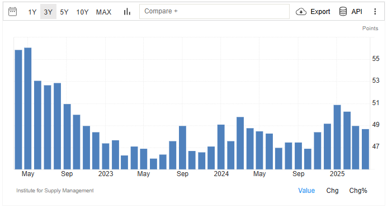Click the API database icon
Viewport: 392px width, 208px height.
[x=343, y=12]
